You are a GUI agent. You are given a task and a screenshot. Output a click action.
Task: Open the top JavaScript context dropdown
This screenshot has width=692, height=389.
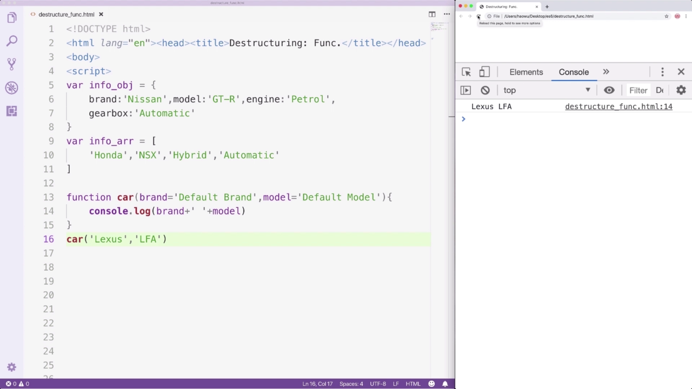547,90
